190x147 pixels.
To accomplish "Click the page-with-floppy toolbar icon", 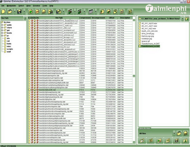I will point(51,11).
